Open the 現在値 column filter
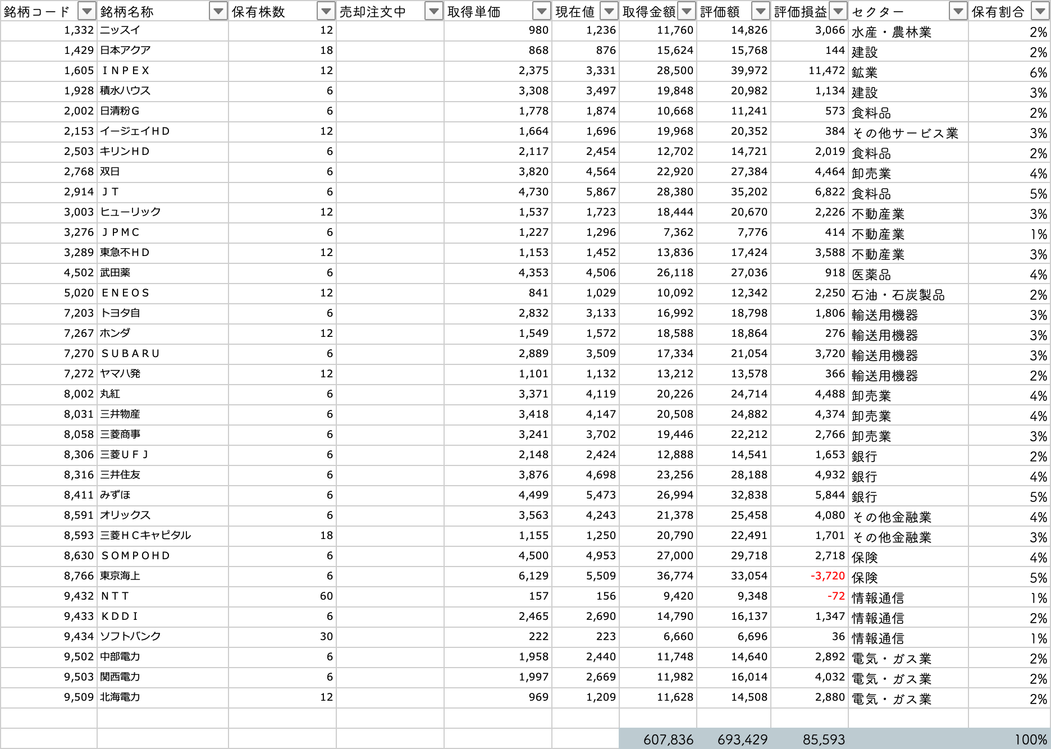 click(x=609, y=11)
